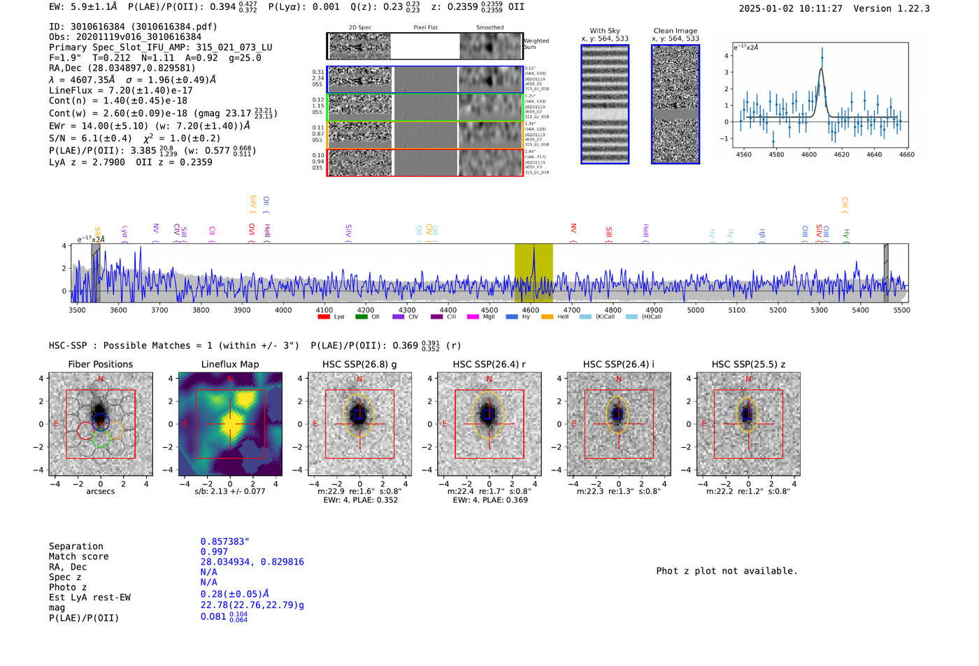
Task: Click the Hγ blue legend swatch
Action: (x=512, y=317)
